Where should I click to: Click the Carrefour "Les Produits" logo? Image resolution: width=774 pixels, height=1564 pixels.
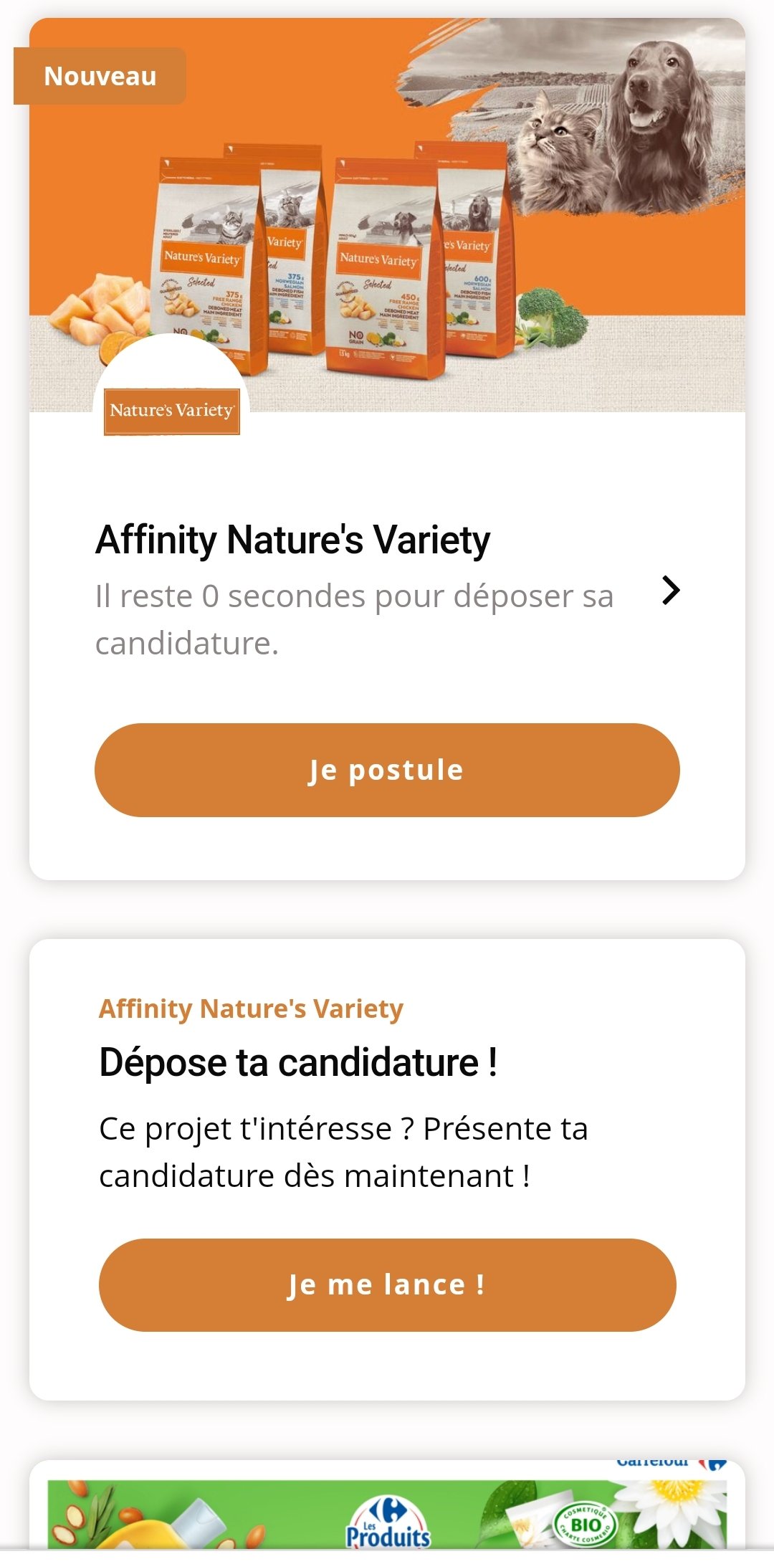tap(388, 1523)
